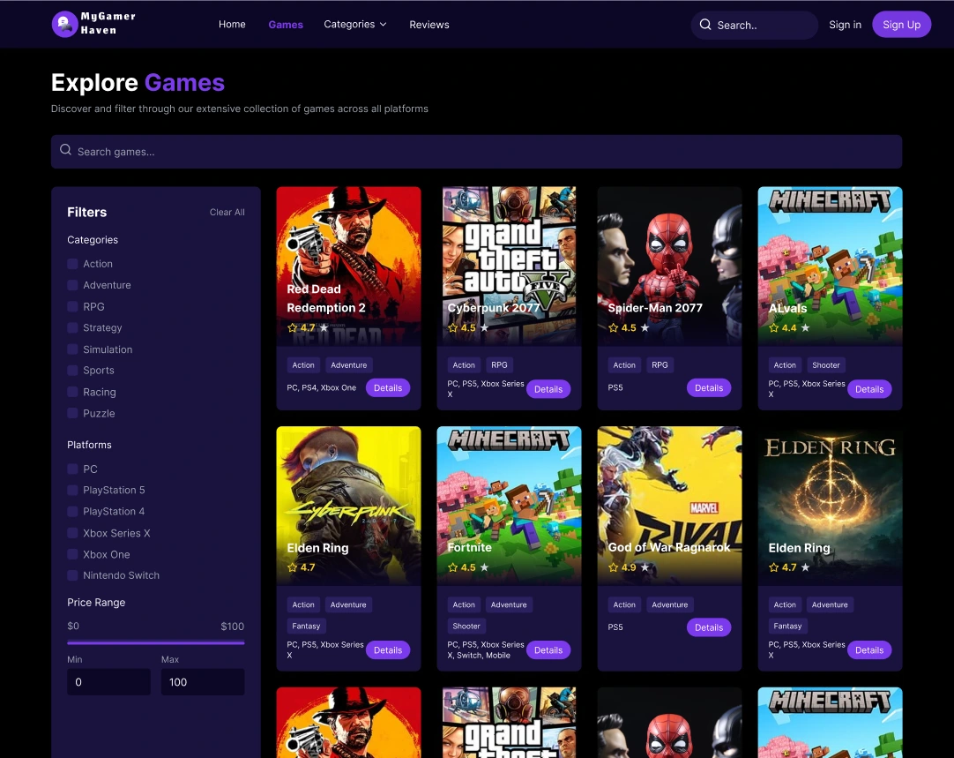954x758 pixels.
Task: Open Details on the Fortnite card
Action: [x=548, y=650]
